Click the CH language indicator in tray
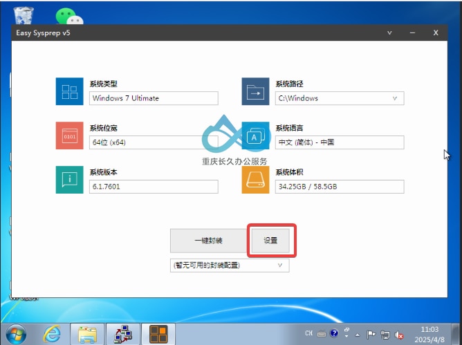The height and width of the screenshot is (345, 462). point(308,333)
